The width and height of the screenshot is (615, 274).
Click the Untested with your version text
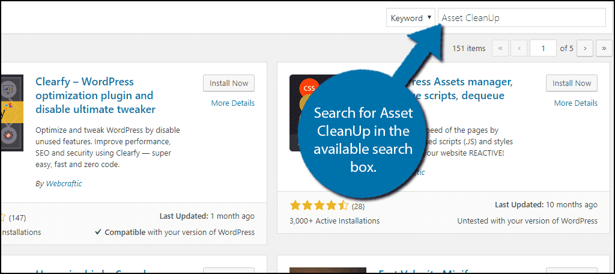pos(527,221)
